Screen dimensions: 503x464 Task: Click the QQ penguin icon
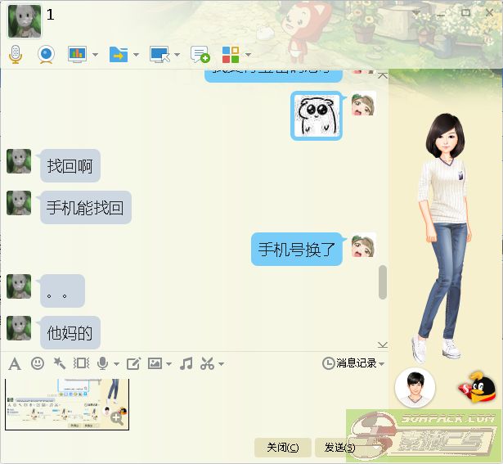(x=476, y=386)
